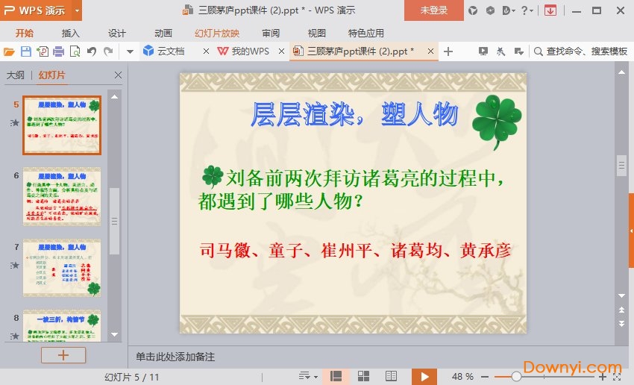Switch to the 我的WPS tab
The width and height of the screenshot is (634, 385).
243,51
